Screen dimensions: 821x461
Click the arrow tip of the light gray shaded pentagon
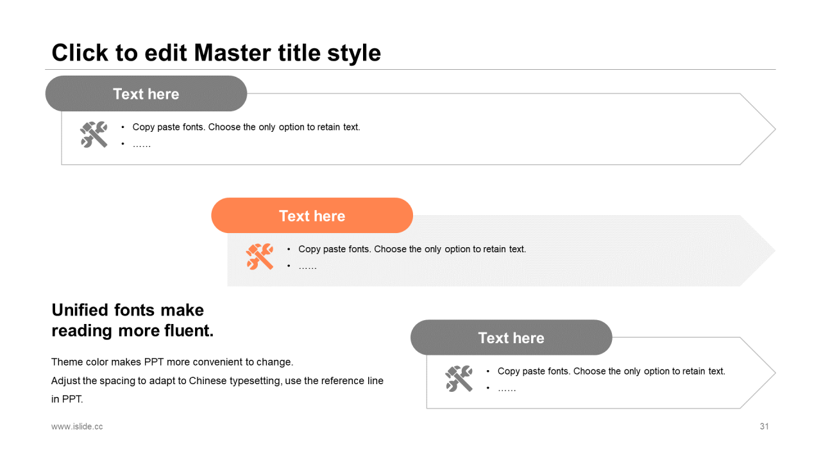tap(770, 250)
